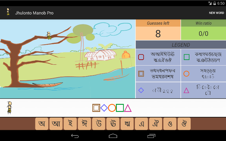Guess the letter আ key
This screenshot has height=141, width=226.
tap(56, 124)
